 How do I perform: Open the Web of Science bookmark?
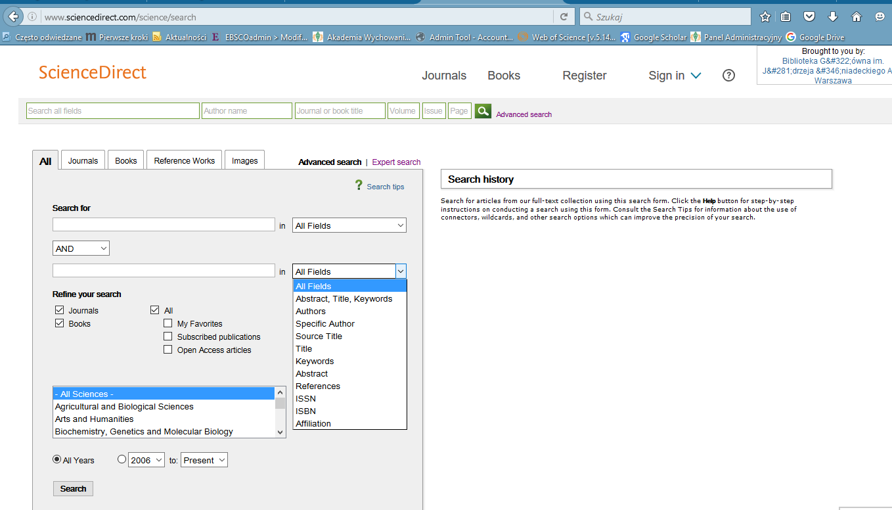567,37
